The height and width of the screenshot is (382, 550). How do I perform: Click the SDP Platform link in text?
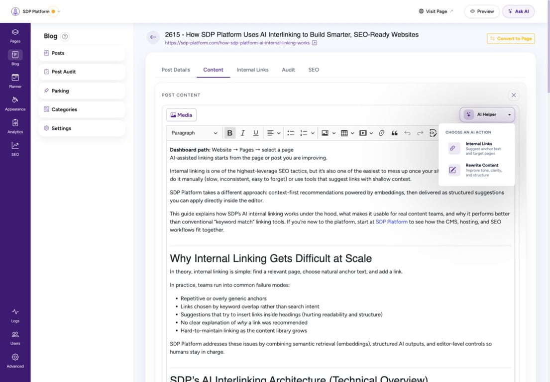click(391, 222)
